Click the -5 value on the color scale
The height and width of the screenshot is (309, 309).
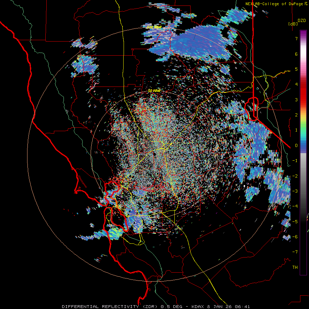pyautogui.click(x=295, y=222)
